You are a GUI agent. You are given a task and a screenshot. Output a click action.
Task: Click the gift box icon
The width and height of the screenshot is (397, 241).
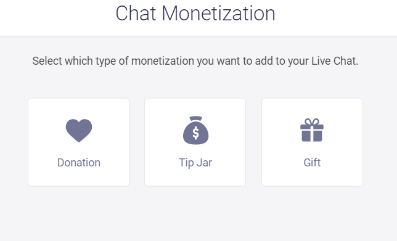pyautogui.click(x=312, y=130)
